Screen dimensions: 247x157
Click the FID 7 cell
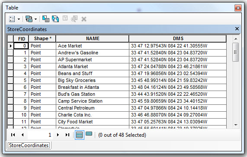tap(21, 94)
